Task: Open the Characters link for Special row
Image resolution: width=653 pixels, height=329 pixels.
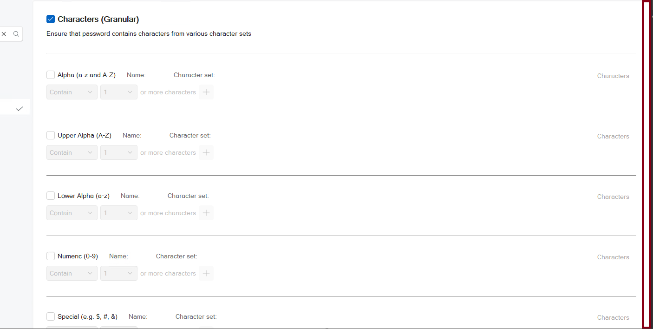Action: [x=613, y=317]
